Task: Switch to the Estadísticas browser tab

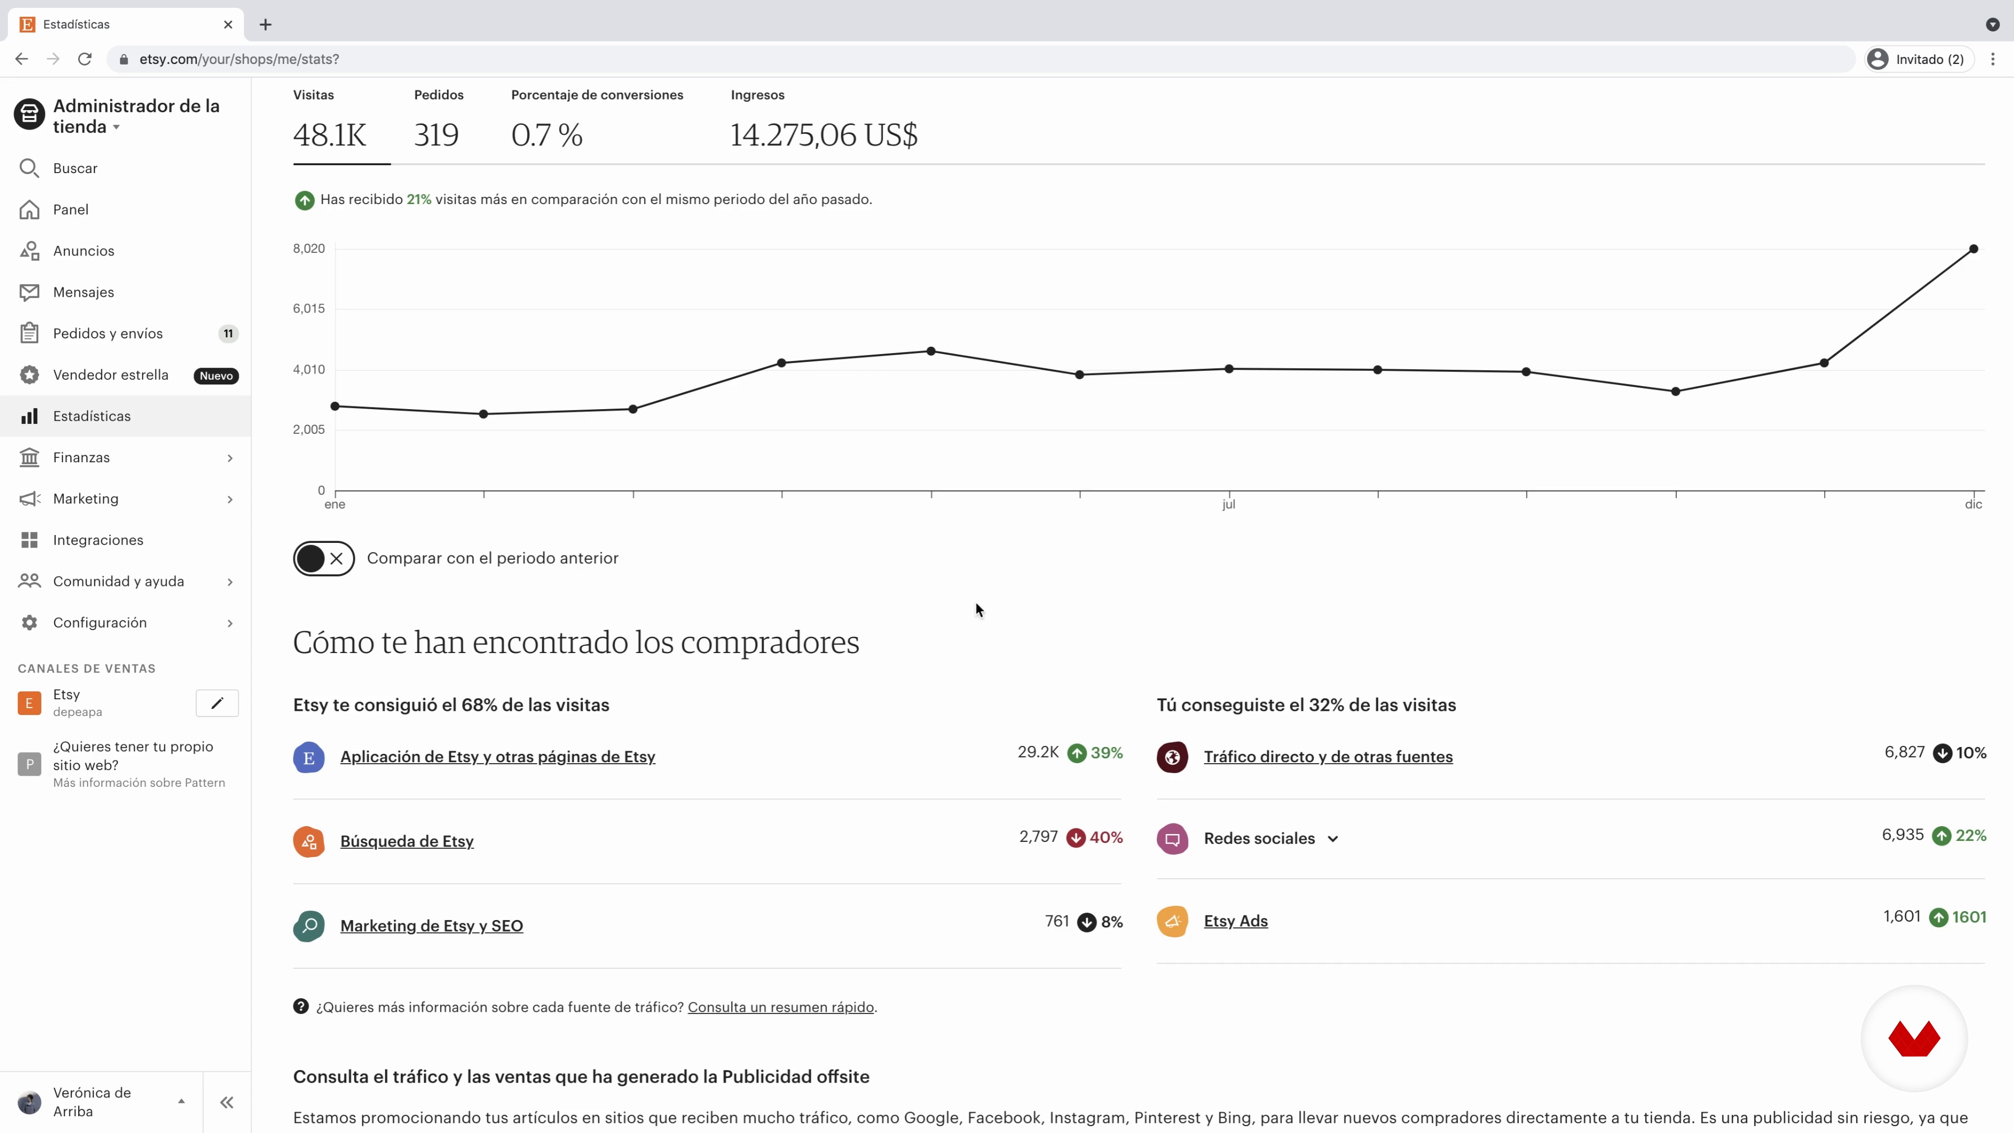Action: point(125,24)
